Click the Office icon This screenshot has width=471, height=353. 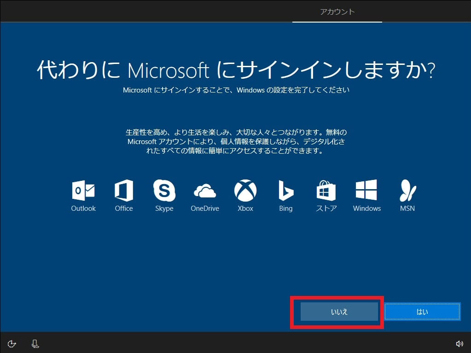coord(124,191)
